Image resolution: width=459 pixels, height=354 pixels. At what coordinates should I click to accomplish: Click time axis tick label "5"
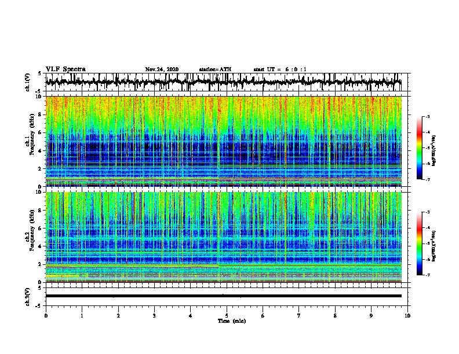coord(227,316)
